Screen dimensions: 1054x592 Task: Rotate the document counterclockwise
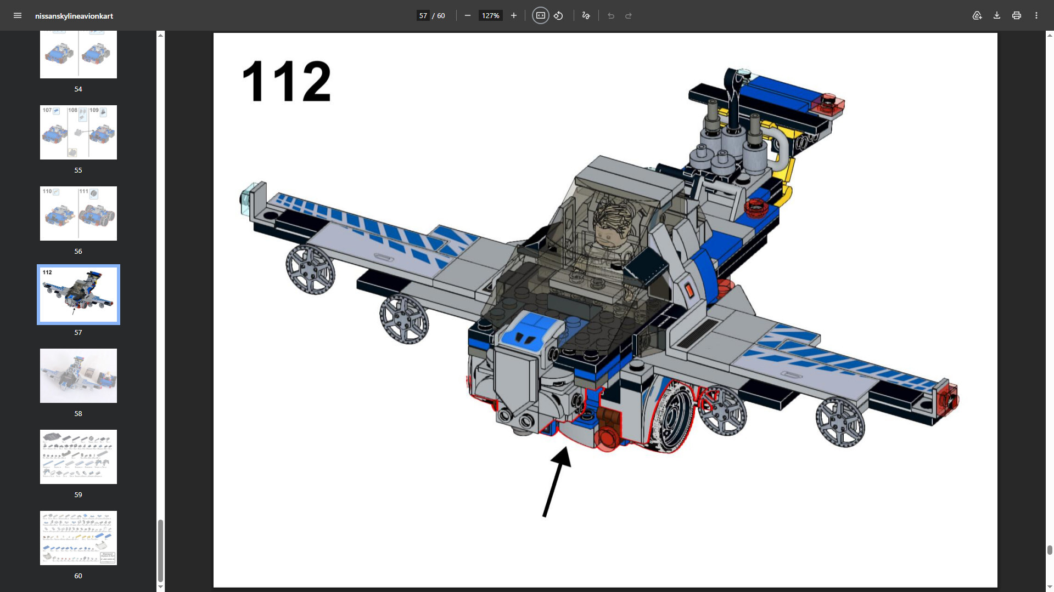[x=558, y=15]
